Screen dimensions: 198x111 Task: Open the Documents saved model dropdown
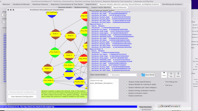click(x=123, y=75)
